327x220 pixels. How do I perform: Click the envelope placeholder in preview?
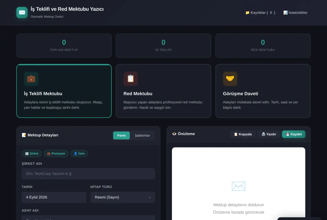[238, 186]
